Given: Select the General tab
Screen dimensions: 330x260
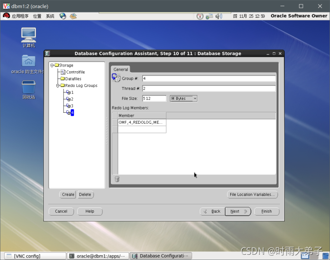Looking at the screenshot, I should point(121,69).
